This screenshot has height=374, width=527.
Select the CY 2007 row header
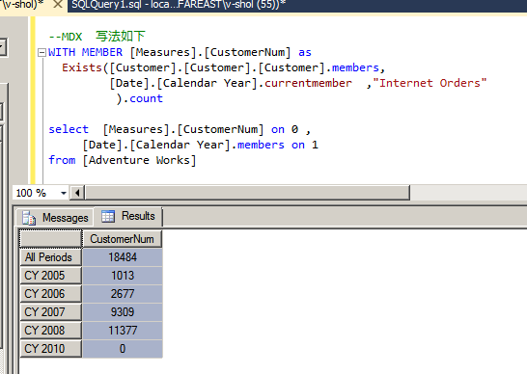(x=51, y=312)
